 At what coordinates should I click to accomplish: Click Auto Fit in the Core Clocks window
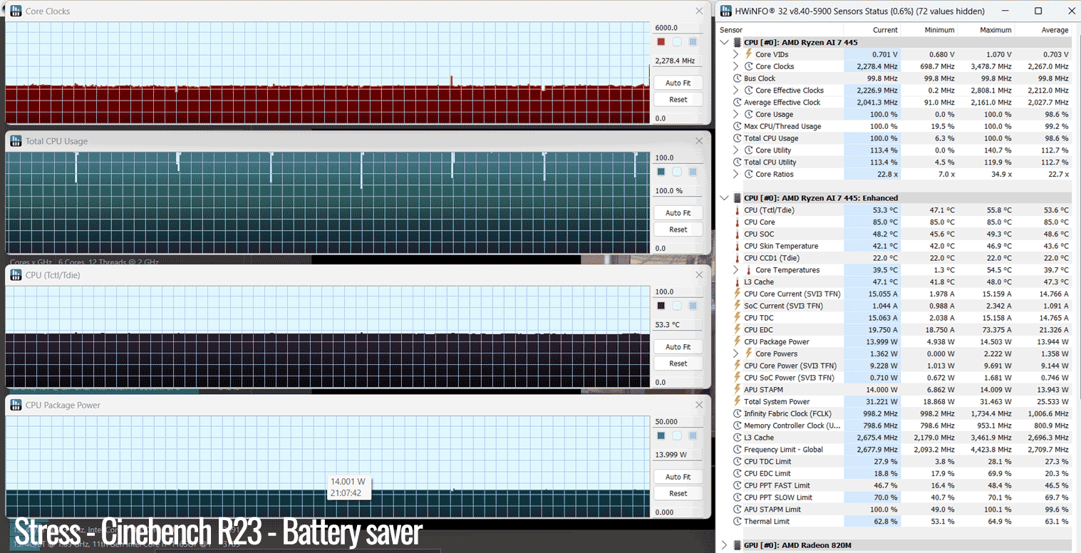(678, 83)
